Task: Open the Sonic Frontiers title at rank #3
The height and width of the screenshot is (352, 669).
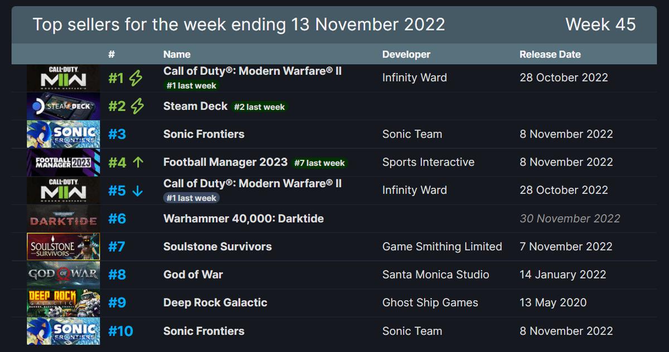Action: click(203, 134)
